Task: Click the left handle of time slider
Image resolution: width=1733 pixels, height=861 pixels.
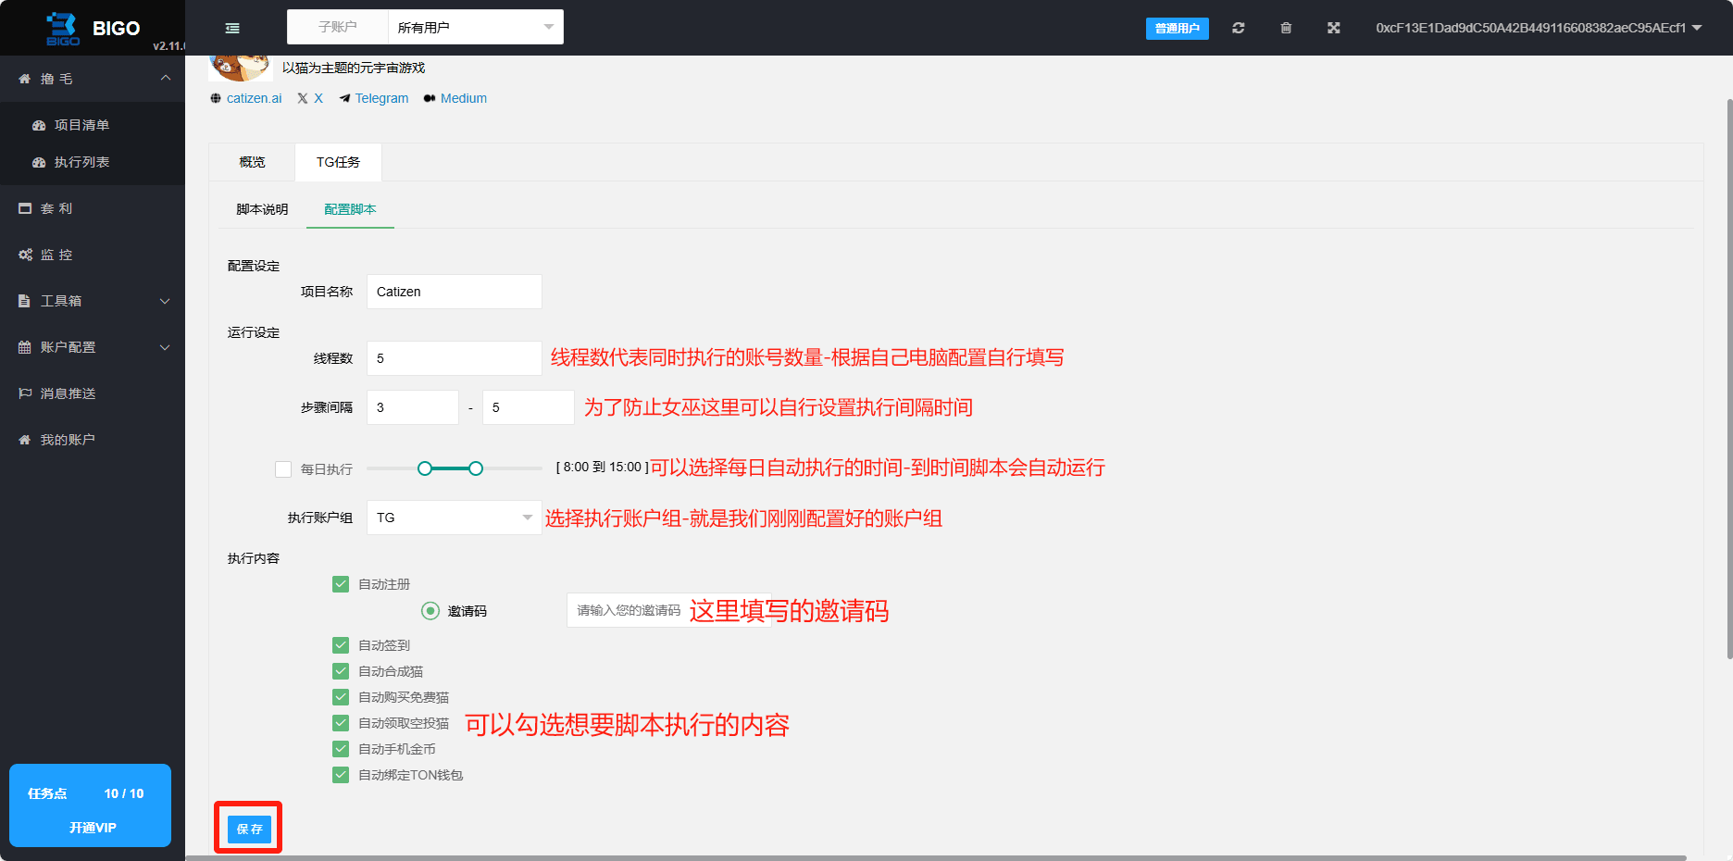Action: point(425,468)
